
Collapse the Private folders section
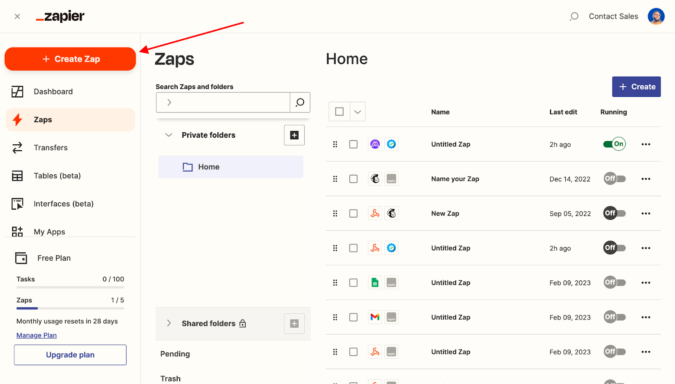(x=169, y=135)
